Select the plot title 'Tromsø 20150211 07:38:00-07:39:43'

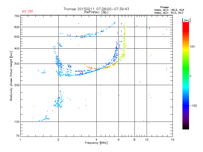96,9
